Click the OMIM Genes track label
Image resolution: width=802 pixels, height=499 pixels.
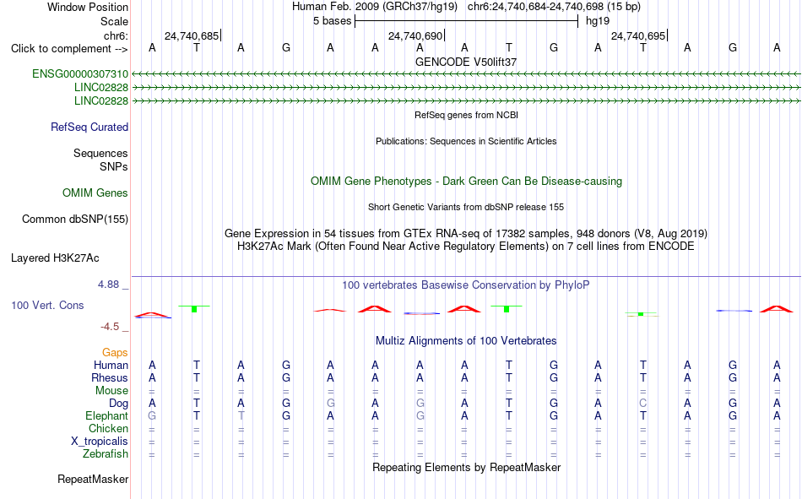[95, 193]
